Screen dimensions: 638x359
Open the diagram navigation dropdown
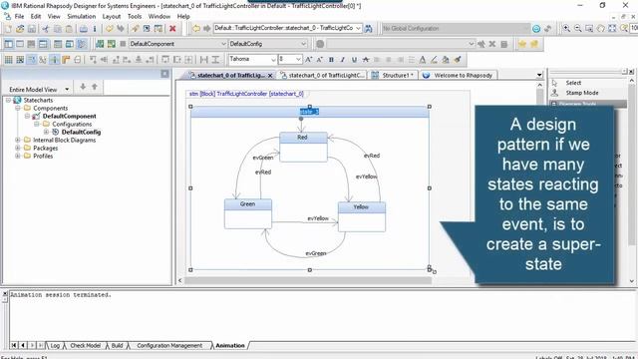point(358,29)
